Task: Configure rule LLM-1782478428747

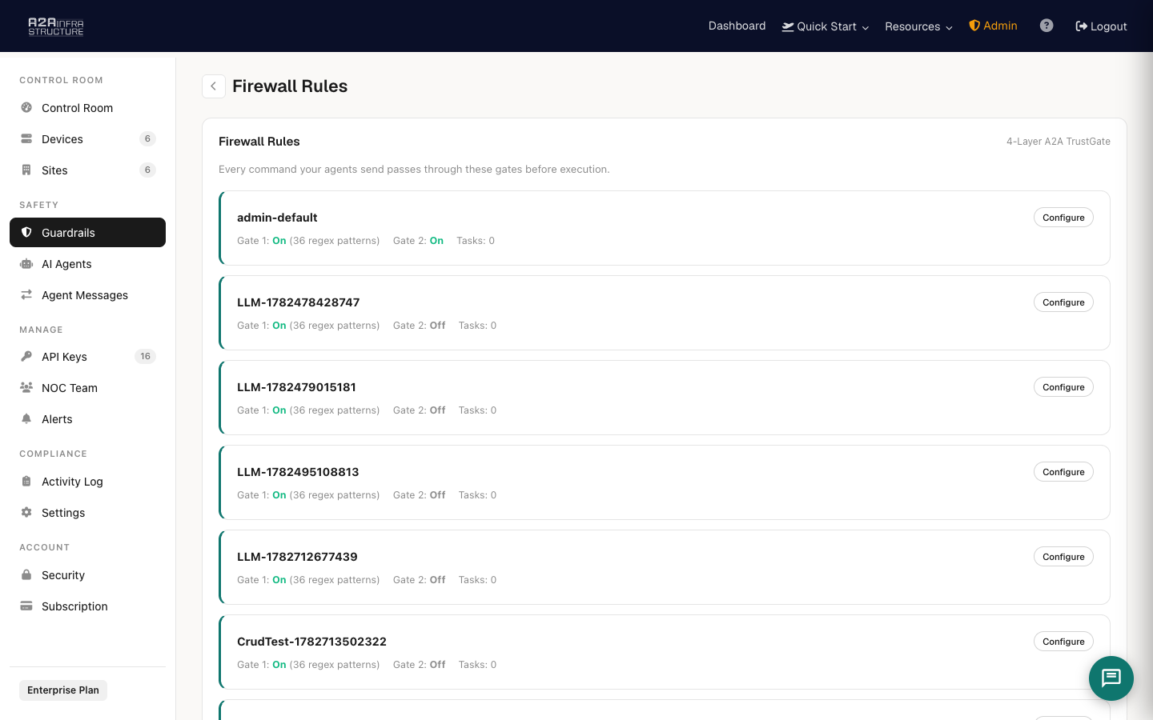Action: [1063, 302]
